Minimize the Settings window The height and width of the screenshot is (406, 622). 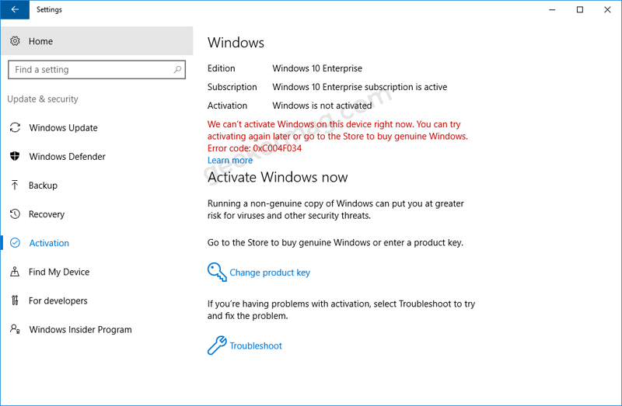[x=552, y=9]
